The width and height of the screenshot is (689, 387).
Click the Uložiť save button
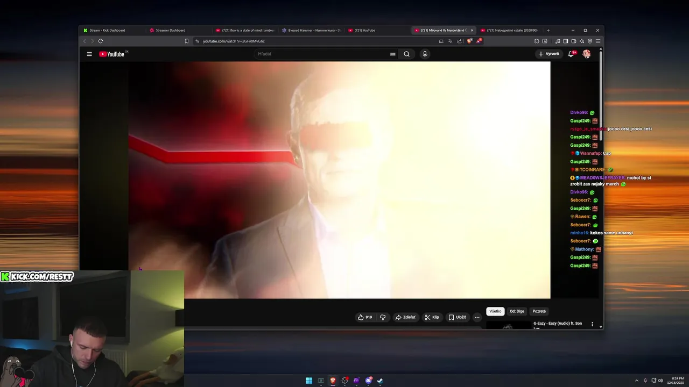(x=457, y=317)
